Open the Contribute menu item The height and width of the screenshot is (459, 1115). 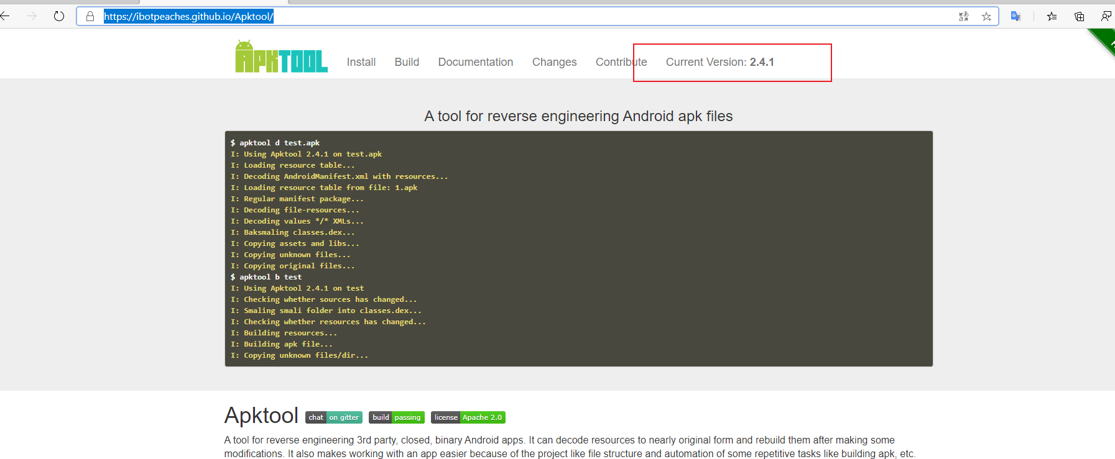[621, 62]
